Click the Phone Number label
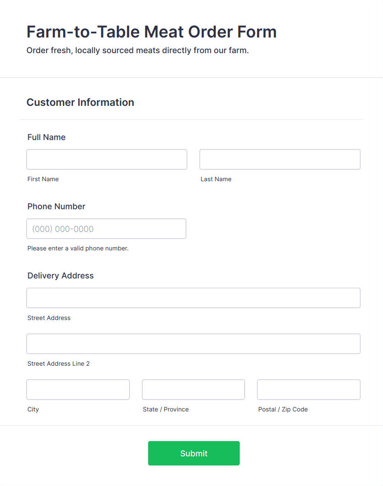The image size is (383, 486). click(56, 206)
